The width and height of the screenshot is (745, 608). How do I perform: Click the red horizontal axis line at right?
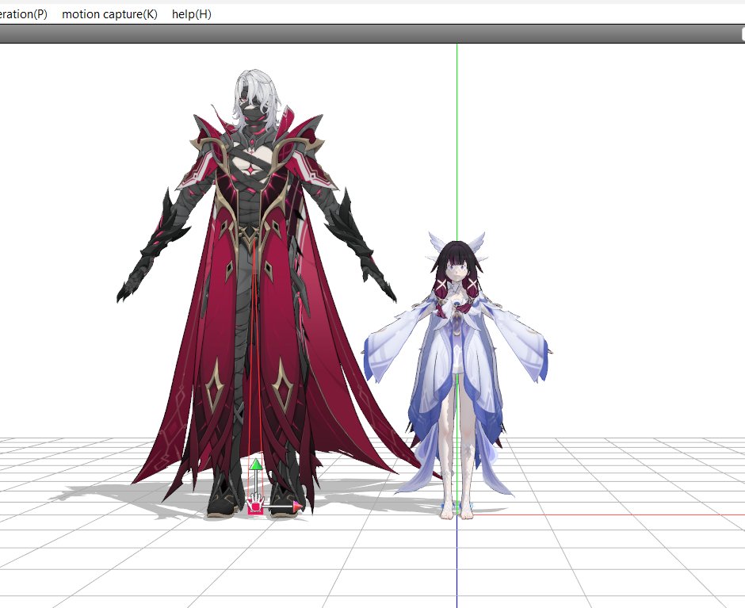click(634, 514)
